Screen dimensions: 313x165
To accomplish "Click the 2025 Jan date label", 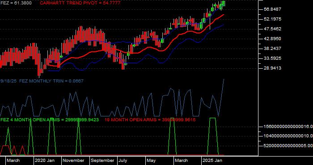I will [212, 161].
